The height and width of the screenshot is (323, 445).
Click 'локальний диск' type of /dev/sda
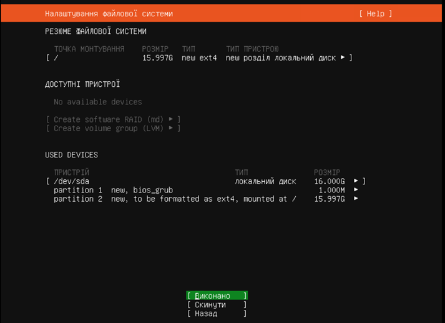point(265,181)
